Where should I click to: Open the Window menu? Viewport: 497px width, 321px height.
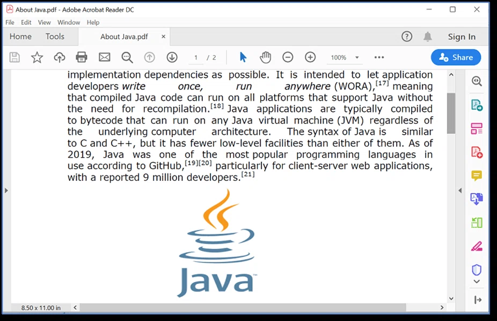(69, 23)
